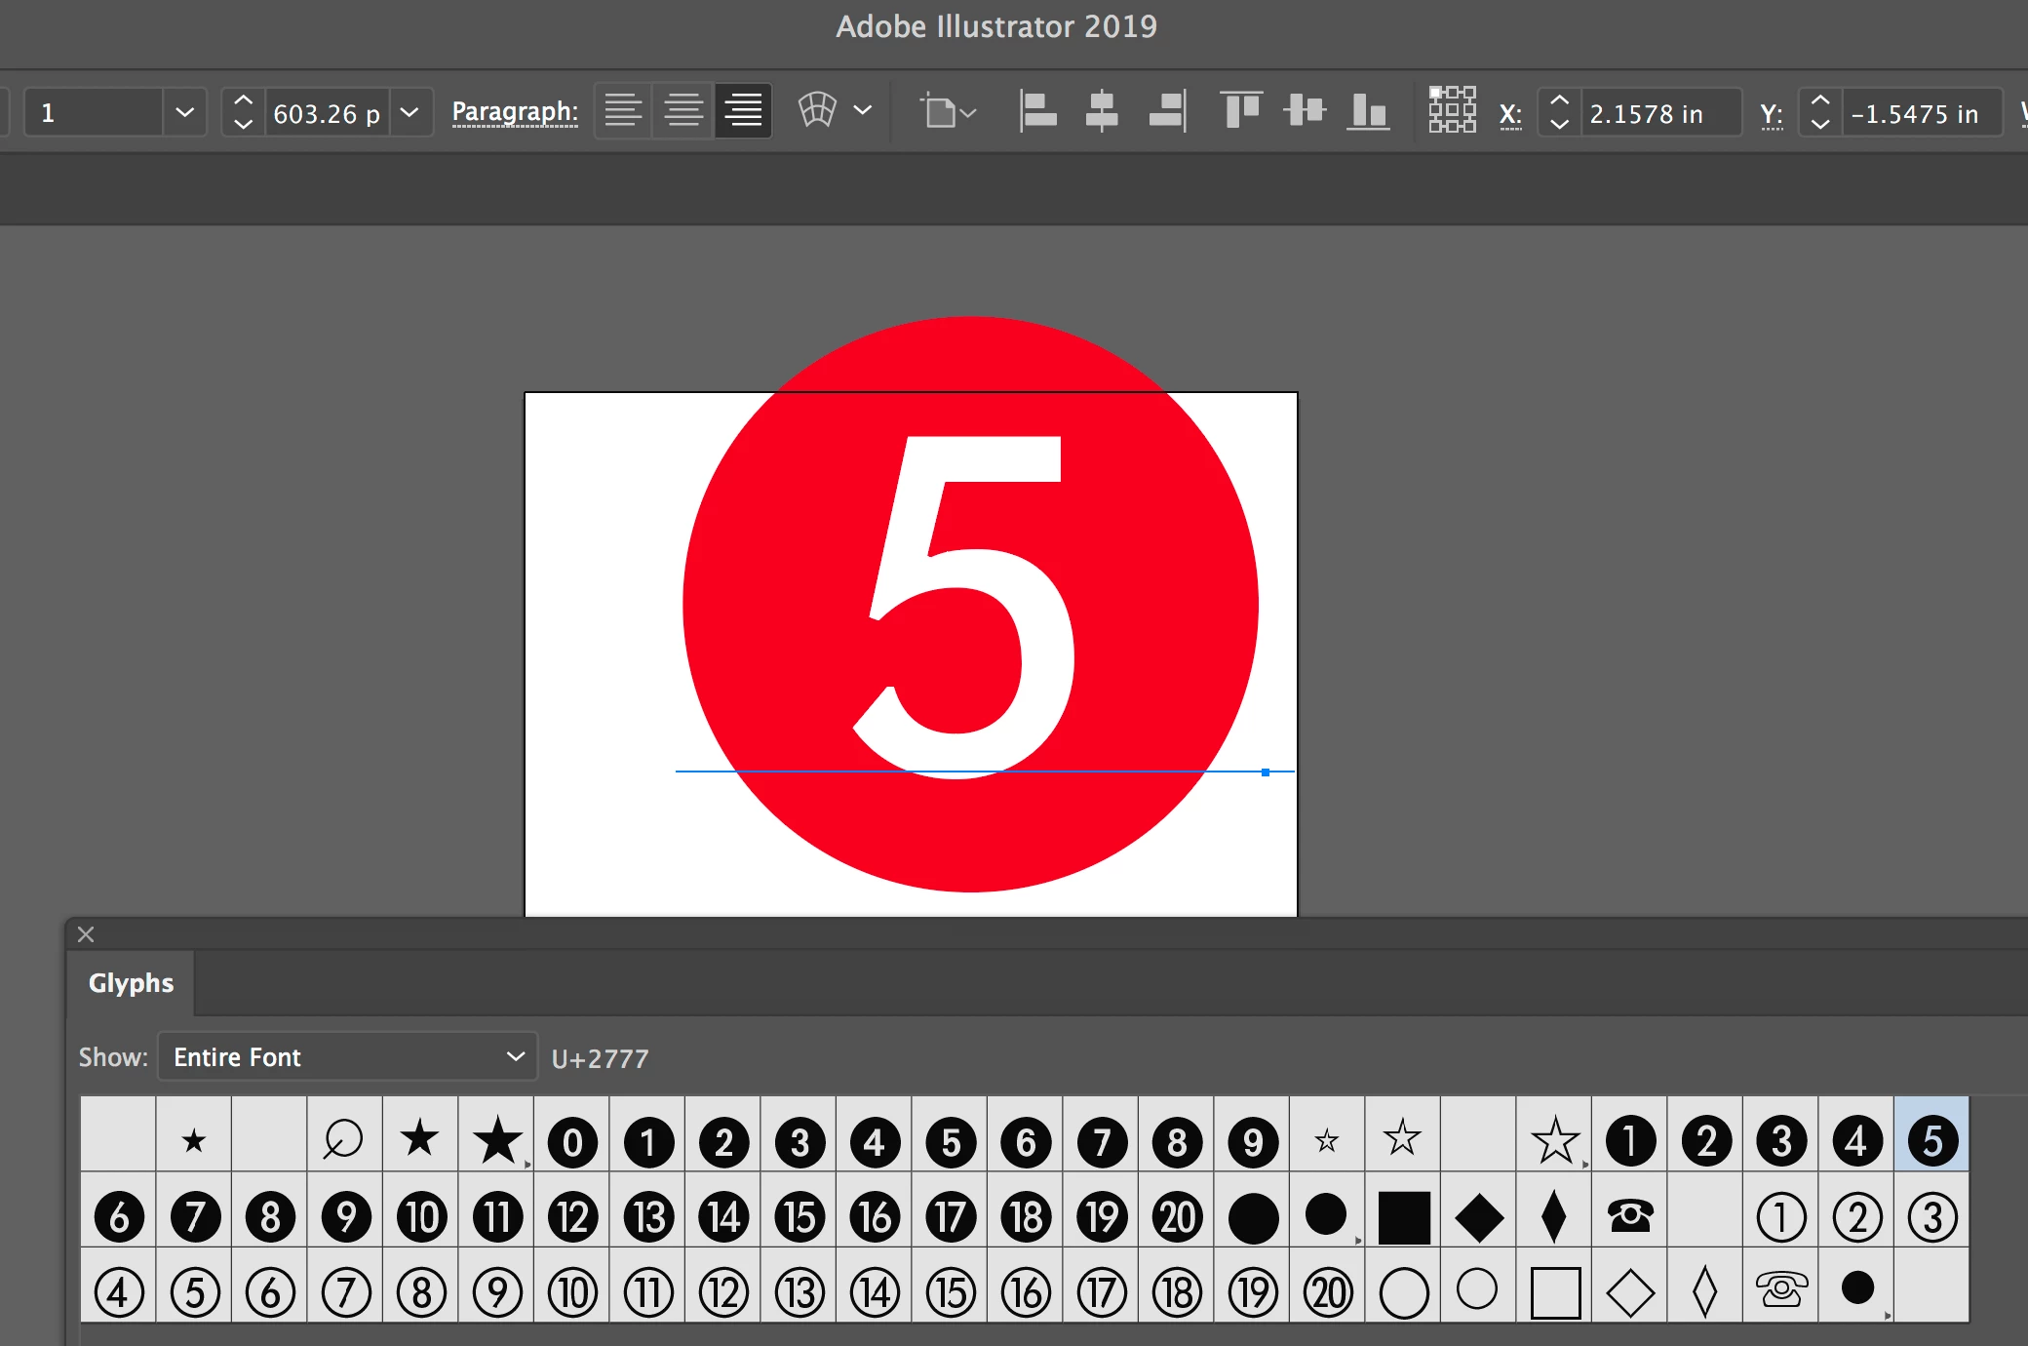Close the Glyphs floating panel
Viewport: 2028px width, 1346px height.
pyautogui.click(x=86, y=934)
